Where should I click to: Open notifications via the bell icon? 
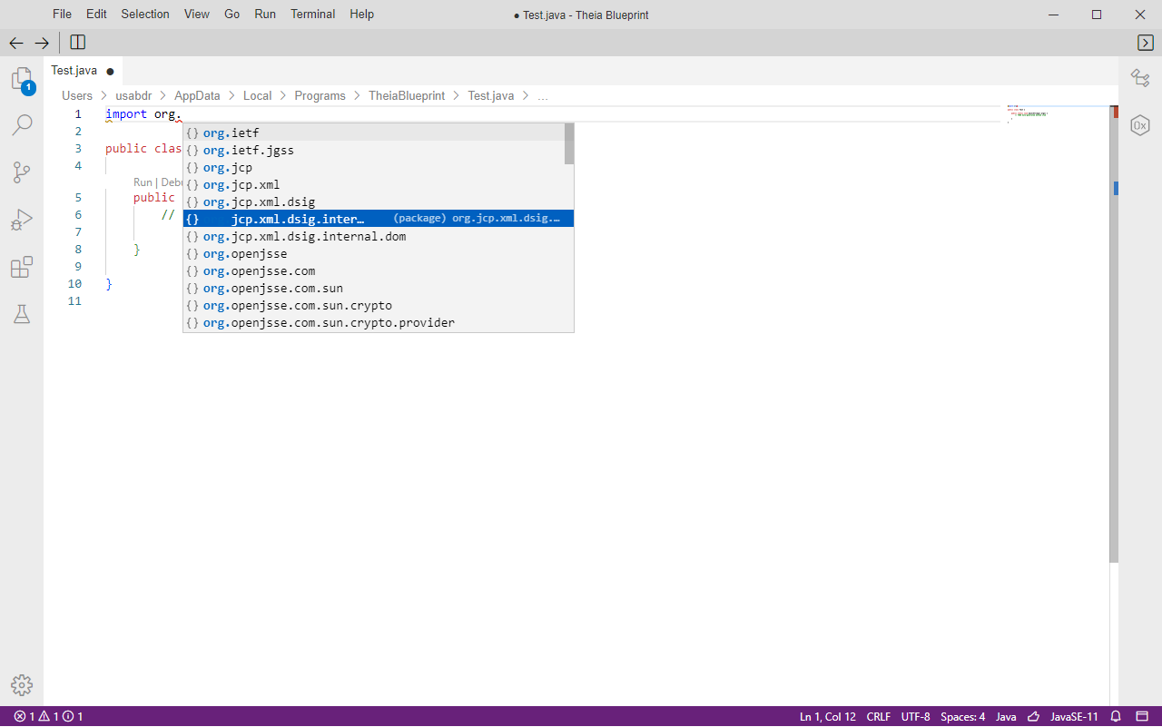click(1116, 716)
